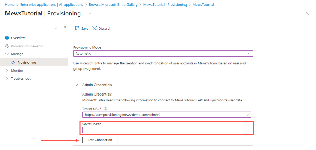Click the Provisioning Mode label

[87, 47]
